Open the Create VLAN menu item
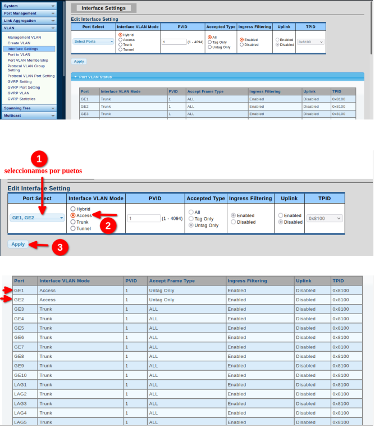Image resolution: width=384 pixels, height=428 pixels. [19, 43]
